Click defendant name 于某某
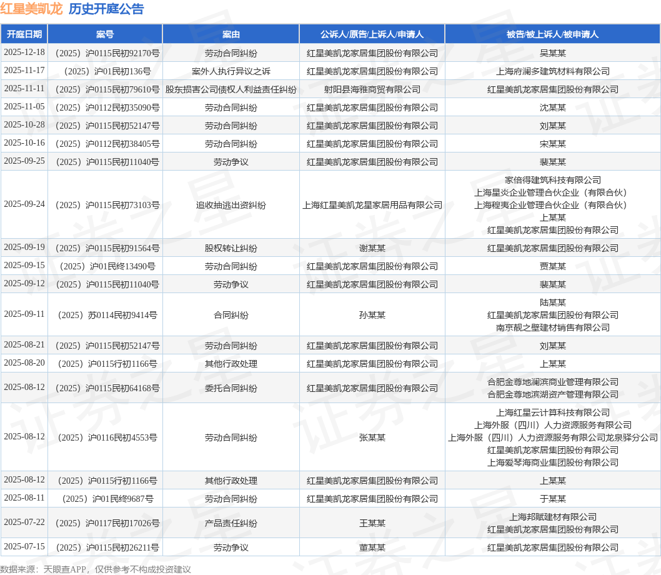 coord(553,499)
